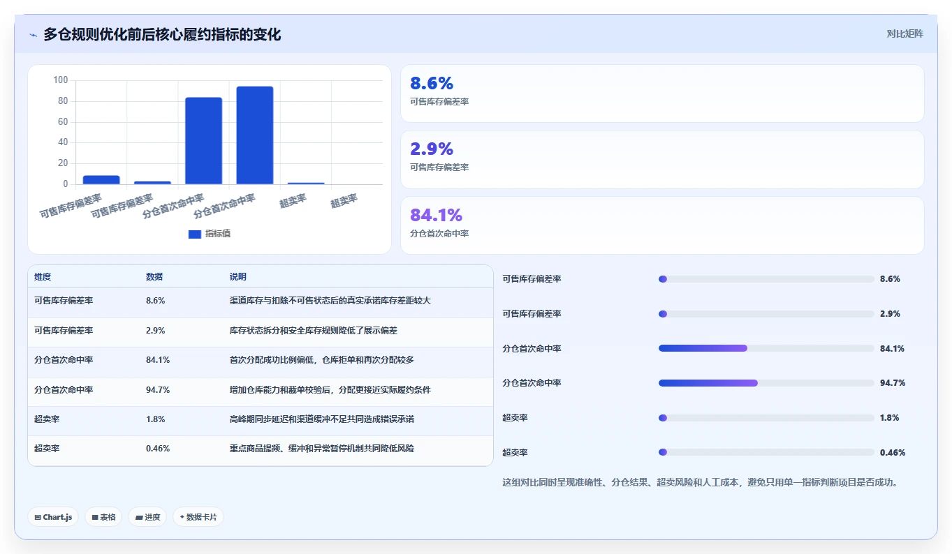Select the 数据卡片 tag chip
Image resolution: width=952 pixels, height=554 pixels.
tap(198, 517)
